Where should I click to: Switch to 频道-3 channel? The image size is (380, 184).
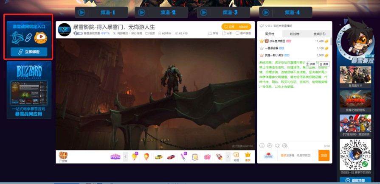(223, 12)
